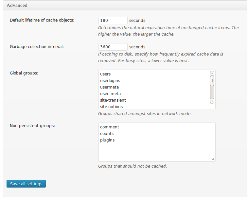Click the 'Global groups:' label
Image resolution: width=248 pixels, height=198 pixels.
pos(24,73)
